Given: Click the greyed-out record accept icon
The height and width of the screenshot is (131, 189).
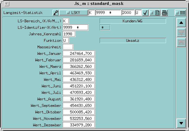Looking at the screenshot, I should [x=181, y=33].
